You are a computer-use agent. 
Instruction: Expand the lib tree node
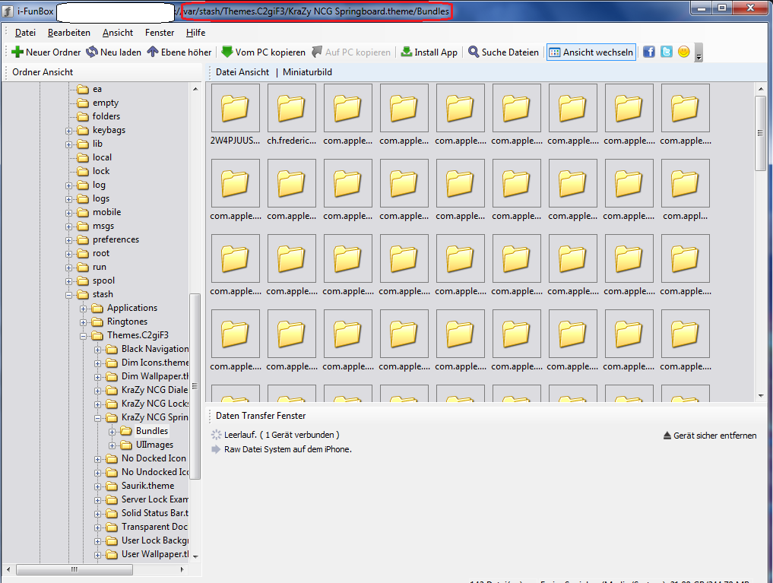[68, 145]
